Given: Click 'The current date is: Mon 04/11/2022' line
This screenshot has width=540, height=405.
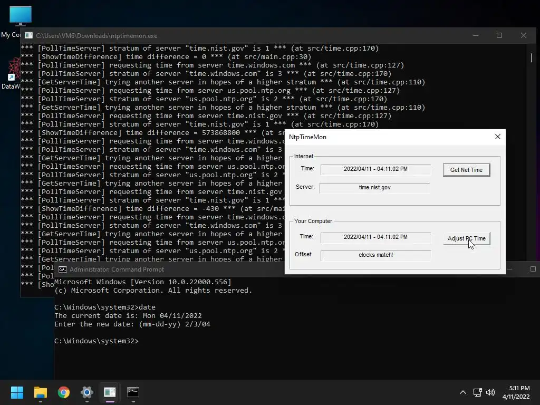Looking at the screenshot, I should [128, 316].
